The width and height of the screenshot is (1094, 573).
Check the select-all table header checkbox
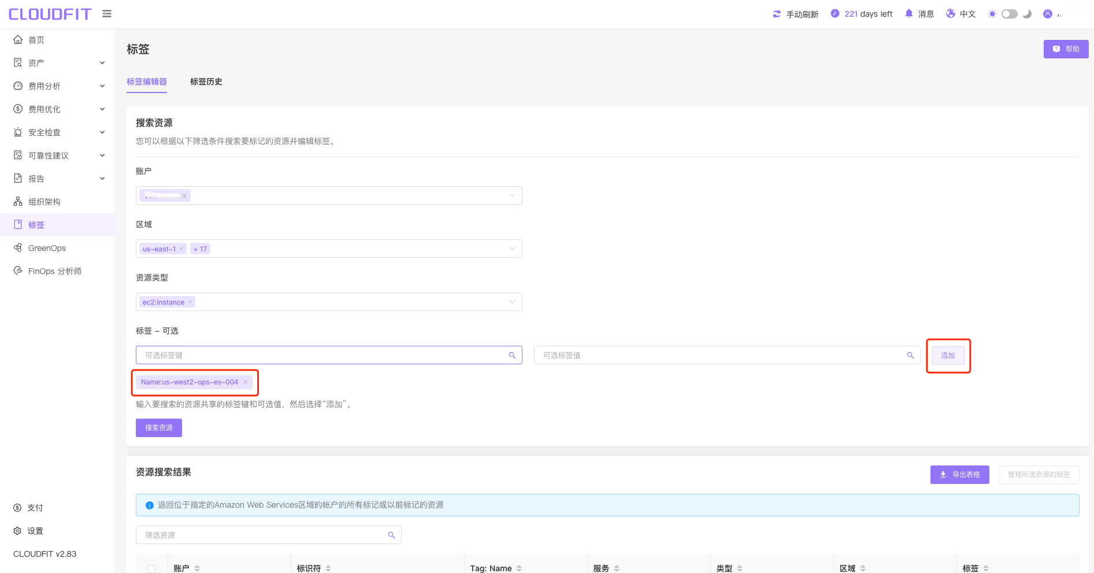151,568
